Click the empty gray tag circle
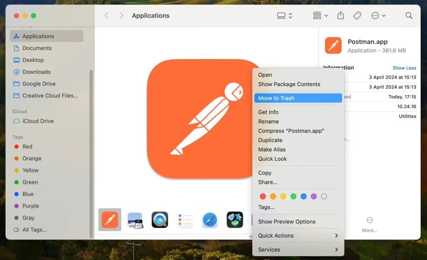The height and width of the screenshot is (260, 427). (x=324, y=196)
